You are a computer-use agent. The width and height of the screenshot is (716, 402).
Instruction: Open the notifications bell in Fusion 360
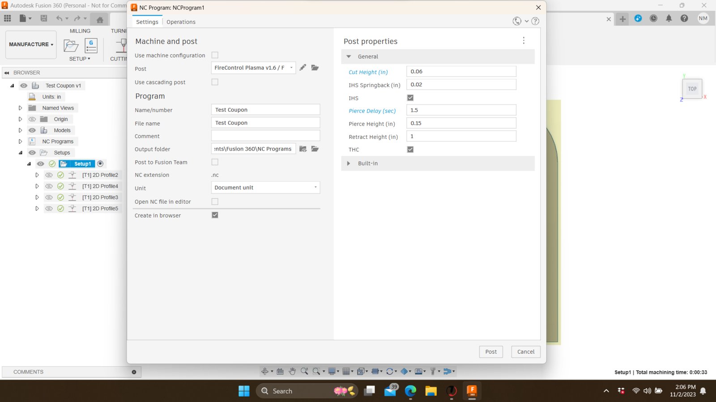(x=669, y=18)
